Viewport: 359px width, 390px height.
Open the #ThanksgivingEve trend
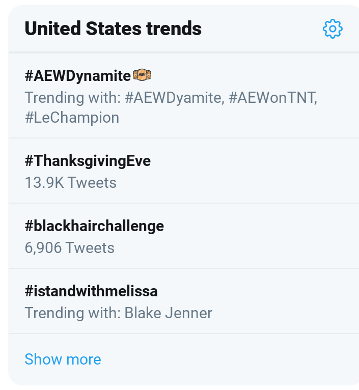tap(88, 161)
